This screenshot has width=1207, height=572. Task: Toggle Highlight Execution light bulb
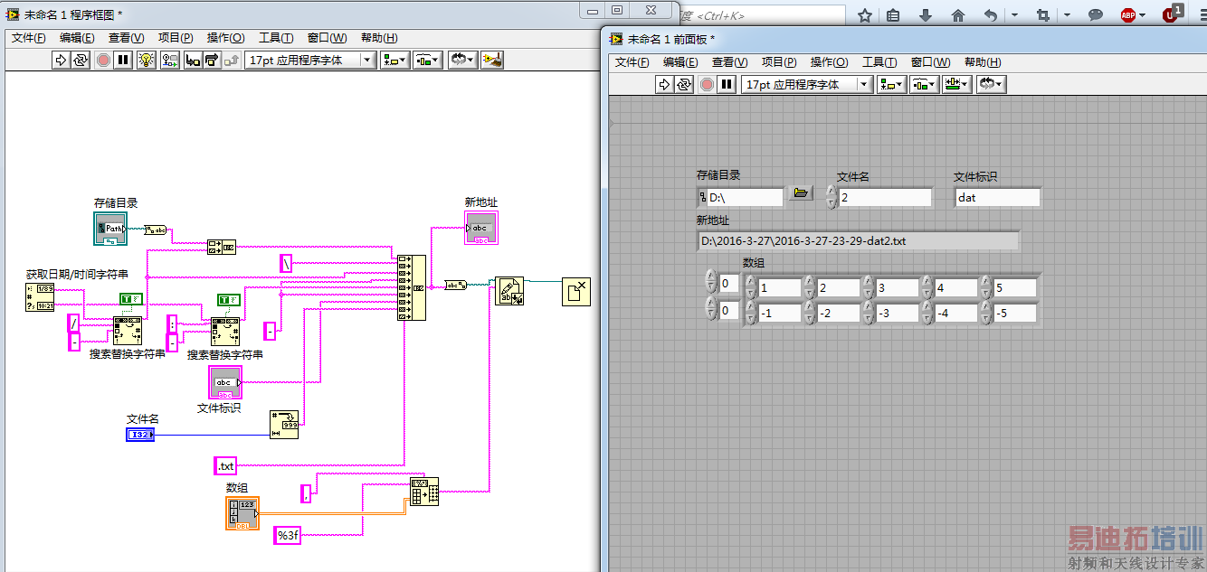pyautogui.click(x=147, y=61)
